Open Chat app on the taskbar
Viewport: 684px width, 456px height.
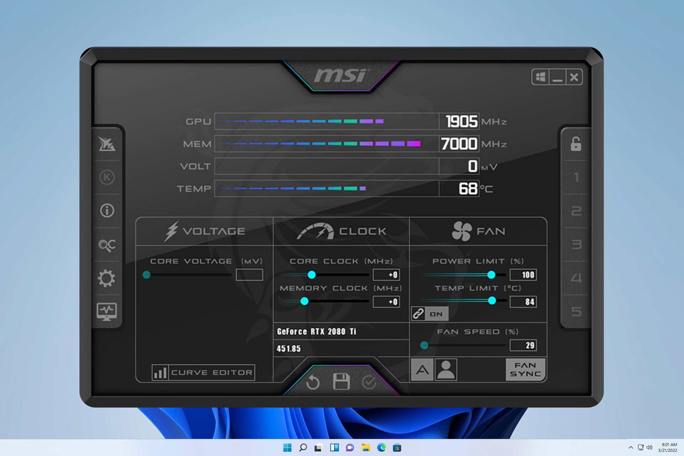click(x=350, y=447)
